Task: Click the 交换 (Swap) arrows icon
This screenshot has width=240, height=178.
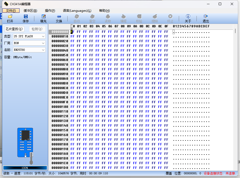Action: [x=59, y=16]
